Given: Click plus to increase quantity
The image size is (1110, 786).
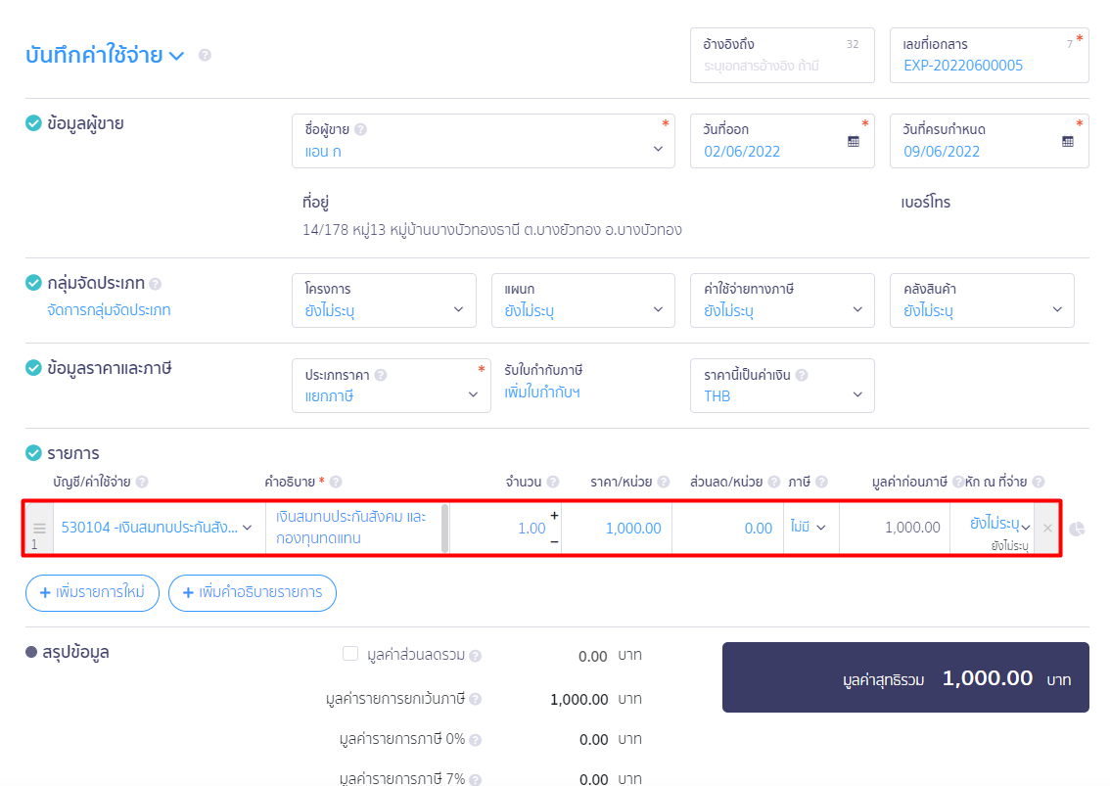Looking at the screenshot, I should pos(554,516).
